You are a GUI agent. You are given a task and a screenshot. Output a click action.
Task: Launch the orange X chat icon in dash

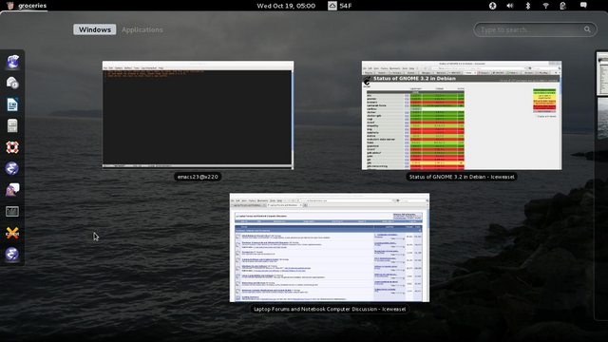(12, 233)
